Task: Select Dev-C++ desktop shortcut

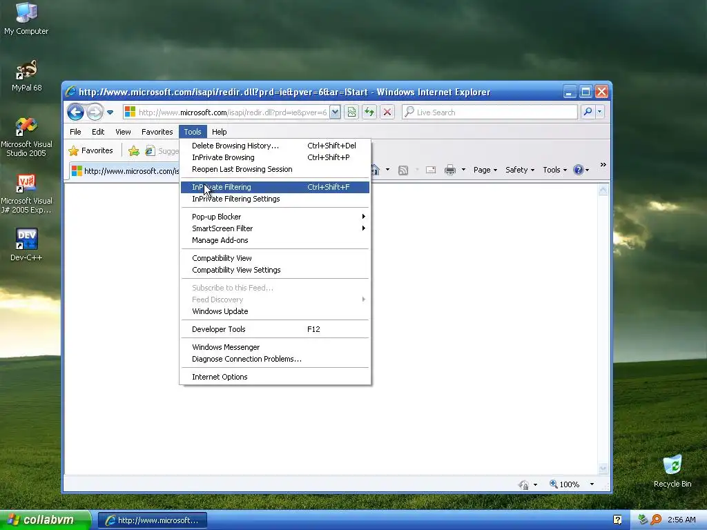Action: point(26,245)
